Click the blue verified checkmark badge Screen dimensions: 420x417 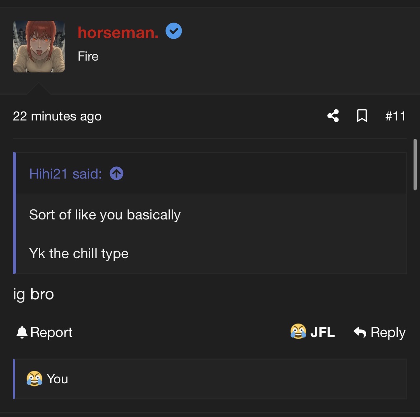[174, 31]
